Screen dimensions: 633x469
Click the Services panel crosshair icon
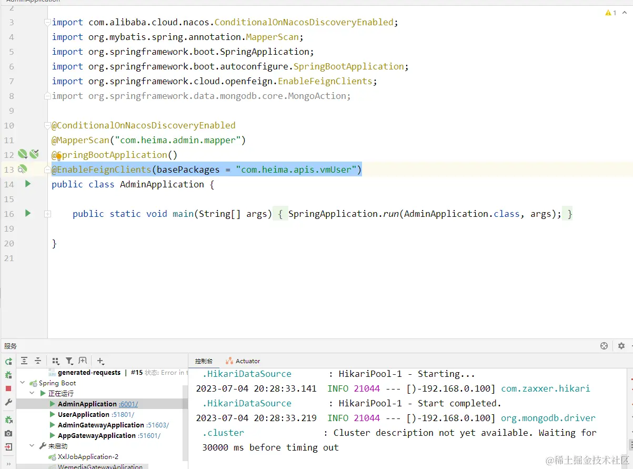click(604, 346)
